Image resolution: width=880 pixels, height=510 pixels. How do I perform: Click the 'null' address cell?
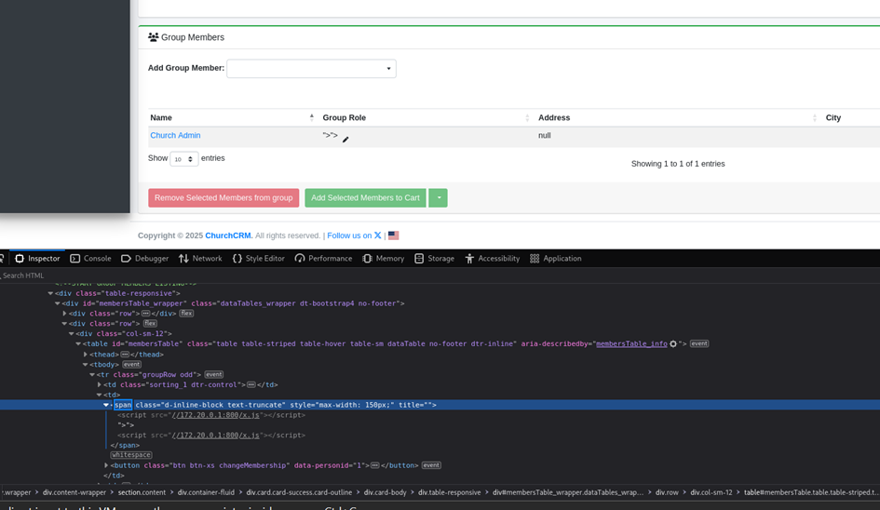pos(545,135)
